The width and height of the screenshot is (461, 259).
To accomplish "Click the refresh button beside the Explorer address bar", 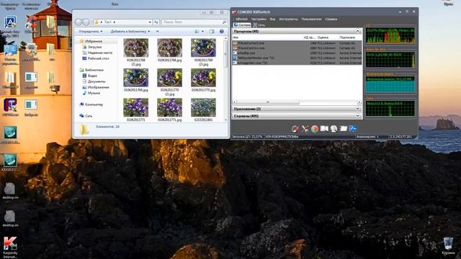I will tap(156, 22).
